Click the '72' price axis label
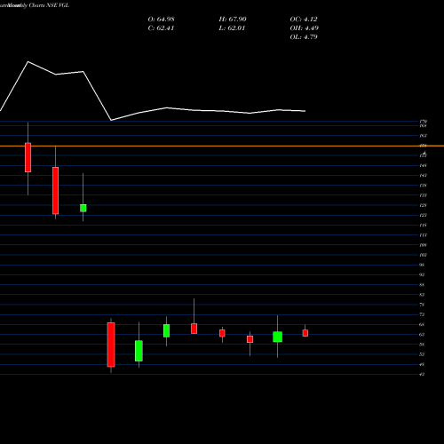This screenshot has width=444, height=444. pyautogui.click(x=422, y=314)
